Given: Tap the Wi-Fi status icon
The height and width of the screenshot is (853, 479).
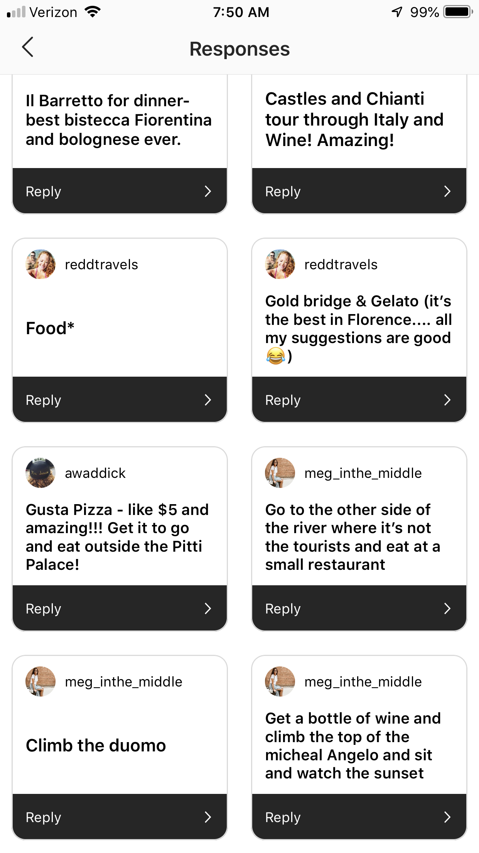Looking at the screenshot, I should pyautogui.click(x=93, y=12).
